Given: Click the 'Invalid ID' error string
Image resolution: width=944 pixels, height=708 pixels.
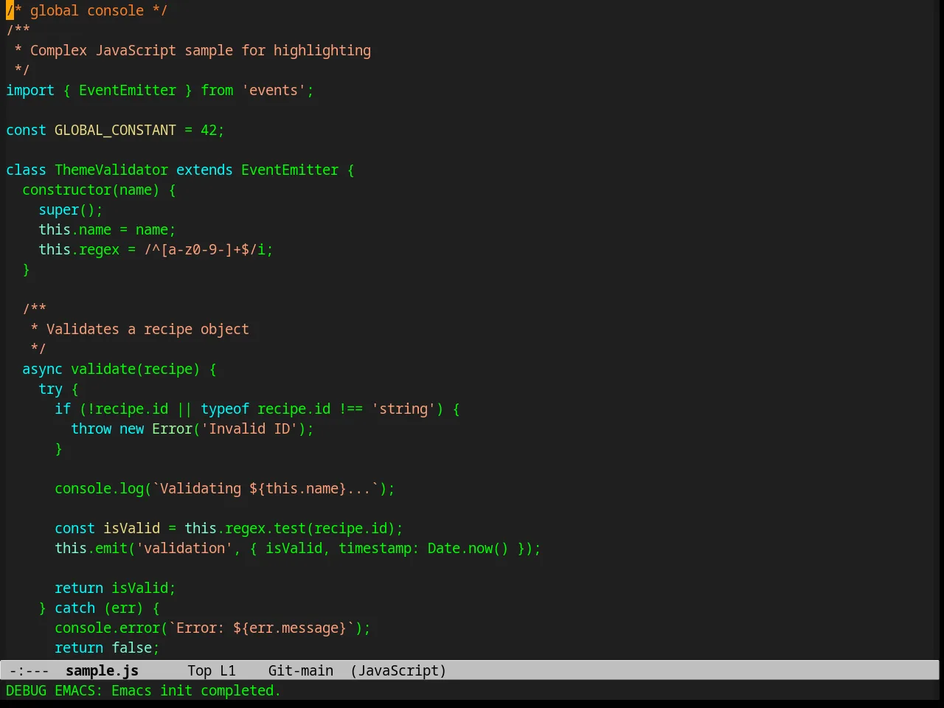Looking at the screenshot, I should pos(249,428).
